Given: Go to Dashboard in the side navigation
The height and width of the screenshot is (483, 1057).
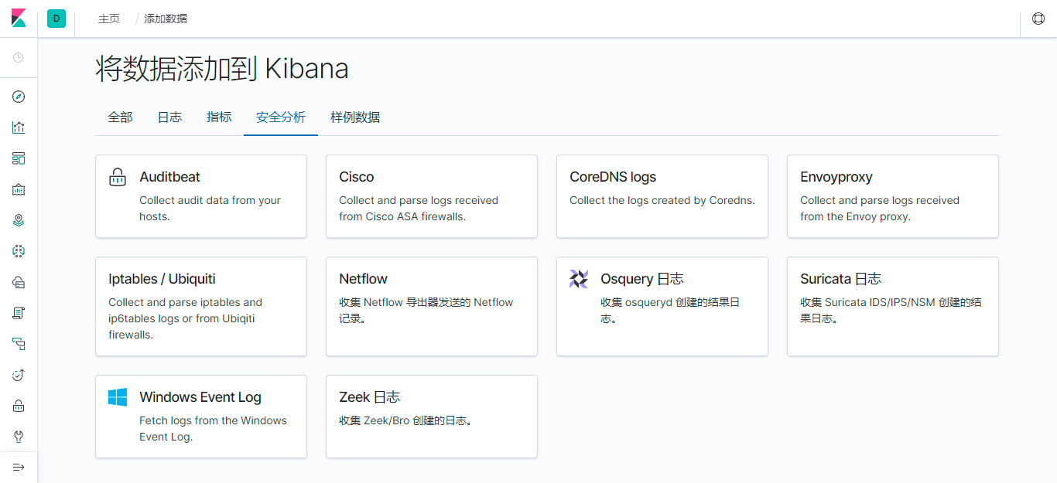Looking at the screenshot, I should tap(19, 158).
